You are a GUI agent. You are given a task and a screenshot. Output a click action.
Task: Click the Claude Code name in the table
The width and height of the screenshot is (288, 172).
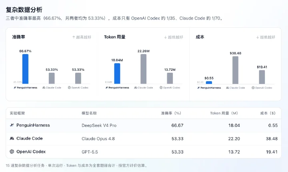tap(30, 138)
